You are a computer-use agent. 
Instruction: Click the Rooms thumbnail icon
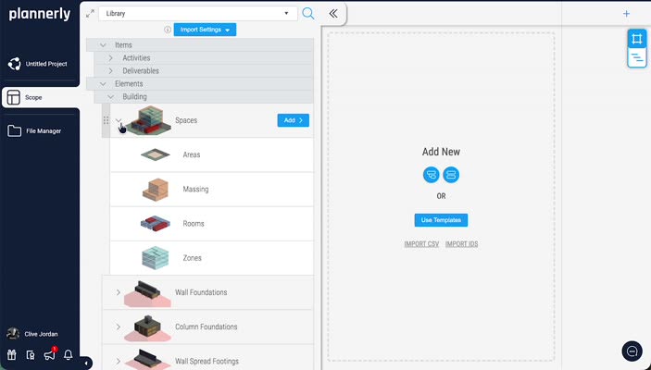click(156, 224)
